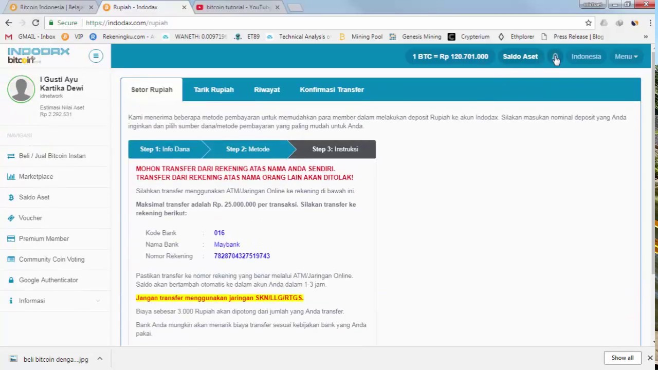Open the Riwayat tab
This screenshot has height=370, width=658.
pos(267,89)
